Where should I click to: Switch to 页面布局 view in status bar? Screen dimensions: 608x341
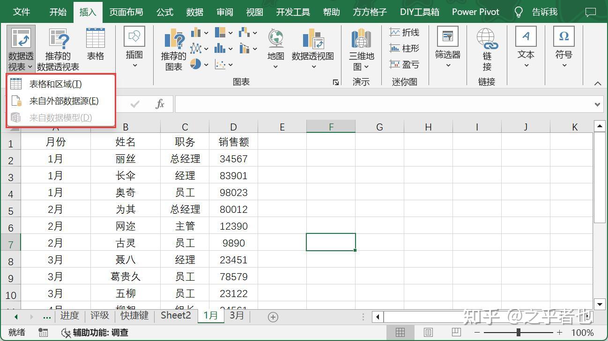pyautogui.click(x=428, y=332)
